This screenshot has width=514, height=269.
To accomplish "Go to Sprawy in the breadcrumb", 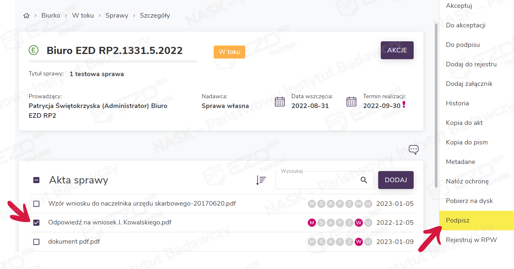I will click(117, 16).
